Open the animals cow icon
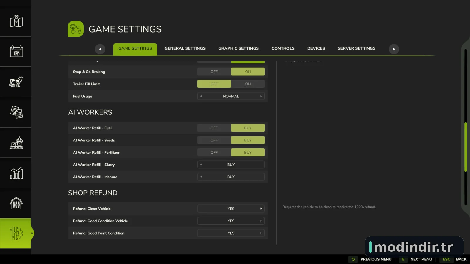This screenshot has height=264, width=470. (x=16, y=82)
